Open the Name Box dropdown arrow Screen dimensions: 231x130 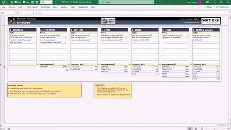[x=14, y=13]
